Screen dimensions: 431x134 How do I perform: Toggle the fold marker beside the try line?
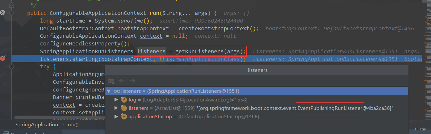point(12,67)
